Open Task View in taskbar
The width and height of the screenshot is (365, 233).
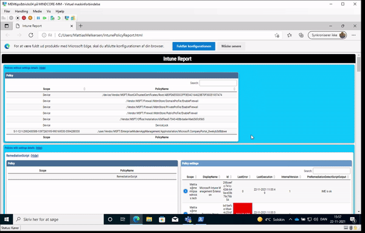123,219
